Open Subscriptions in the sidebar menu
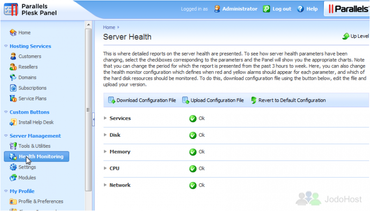Image resolution: width=370 pixels, height=211 pixels. click(32, 88)
